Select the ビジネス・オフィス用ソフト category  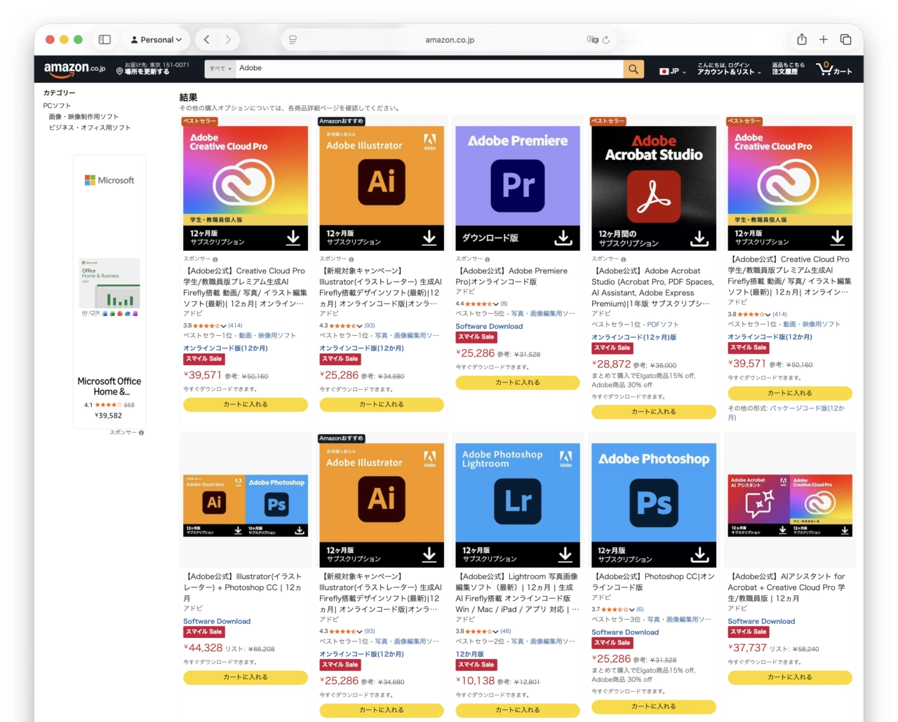pos(90,128)
